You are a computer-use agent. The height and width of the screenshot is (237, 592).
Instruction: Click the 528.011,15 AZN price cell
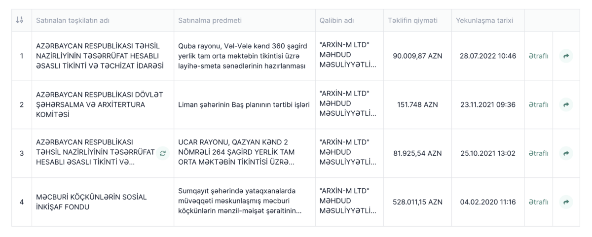coord(417,202)
